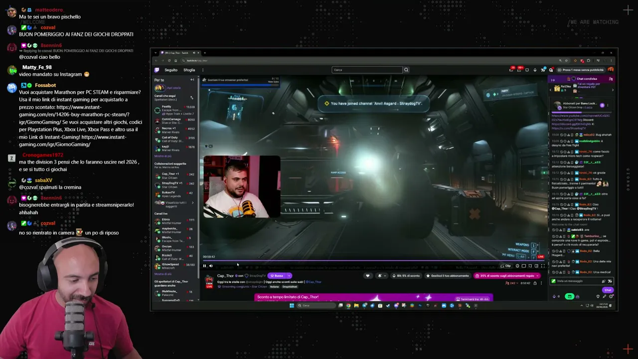Viewport: 638px width, 359px height.
Task: Click the Windows taskbar search box
Action: (317, 306)
